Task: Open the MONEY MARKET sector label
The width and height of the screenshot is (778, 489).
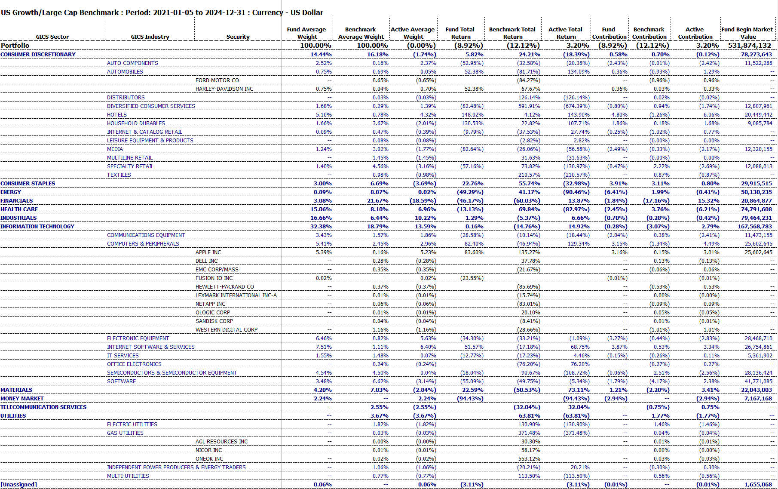Action: click(x=22, y=399)
